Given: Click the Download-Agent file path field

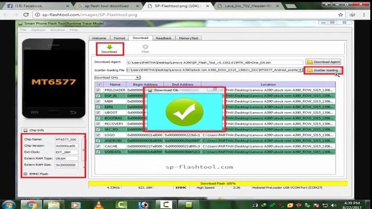Looking at the screenshot, I should click(x=214, y=63).
